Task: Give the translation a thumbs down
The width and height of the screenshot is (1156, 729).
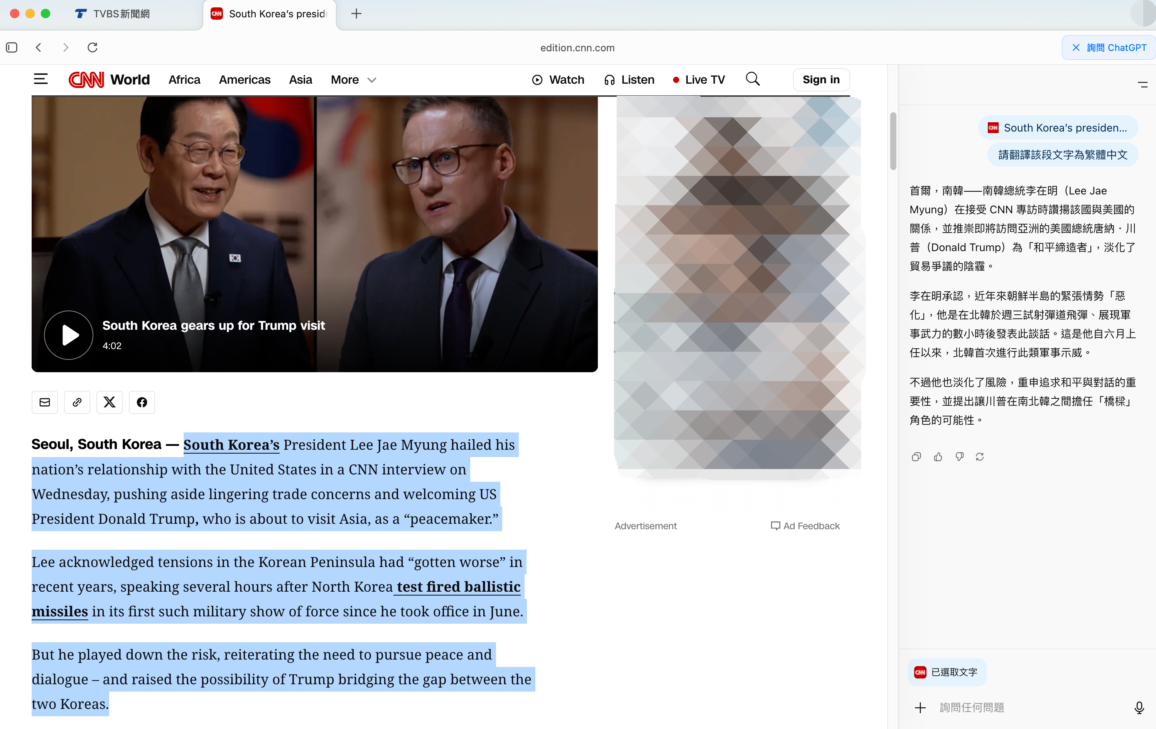Action: (960, 456)
